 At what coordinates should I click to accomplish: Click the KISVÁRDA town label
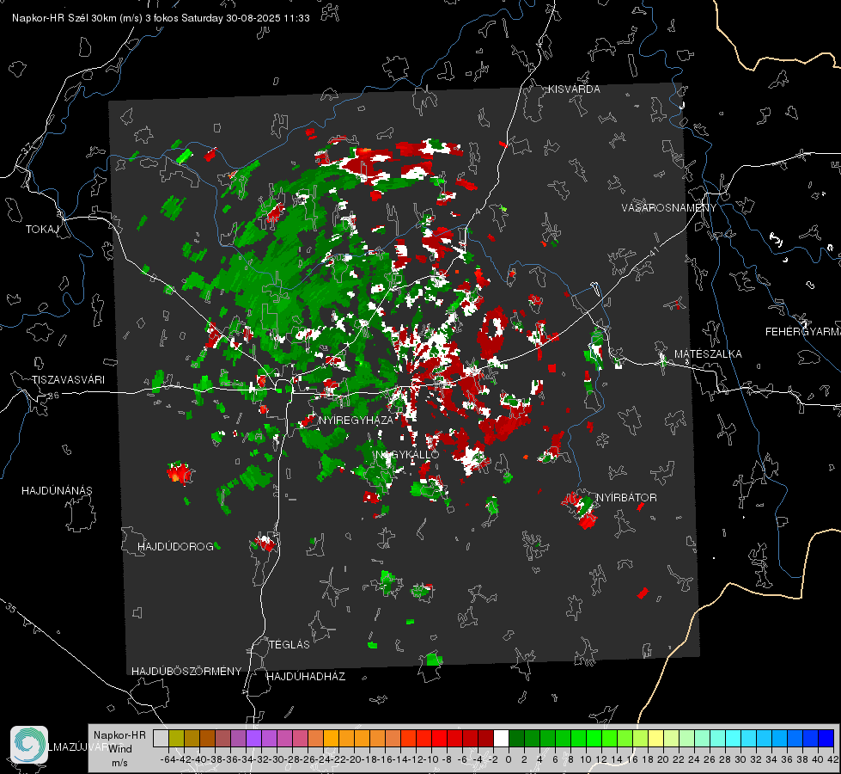(x=574, y=89)
